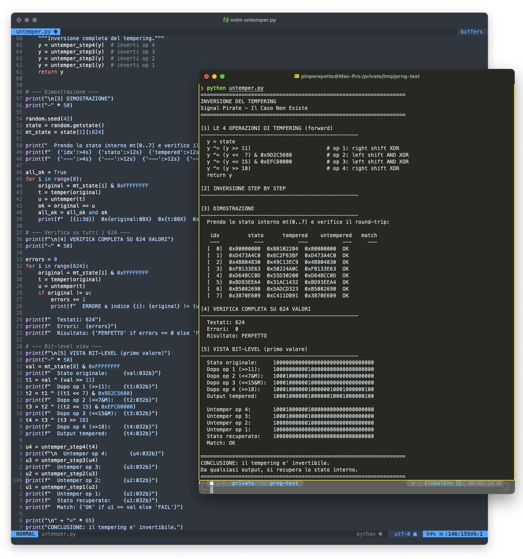Click the GlobalEnv environment label
The width and height of the screenshot is (523, 559).
click(438, 483)
